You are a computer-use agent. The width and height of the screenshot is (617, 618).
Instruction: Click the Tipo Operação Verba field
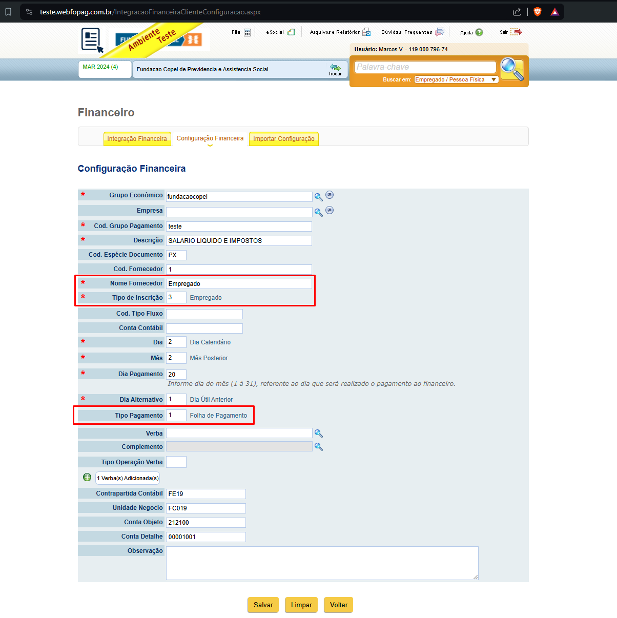point(176,462)
